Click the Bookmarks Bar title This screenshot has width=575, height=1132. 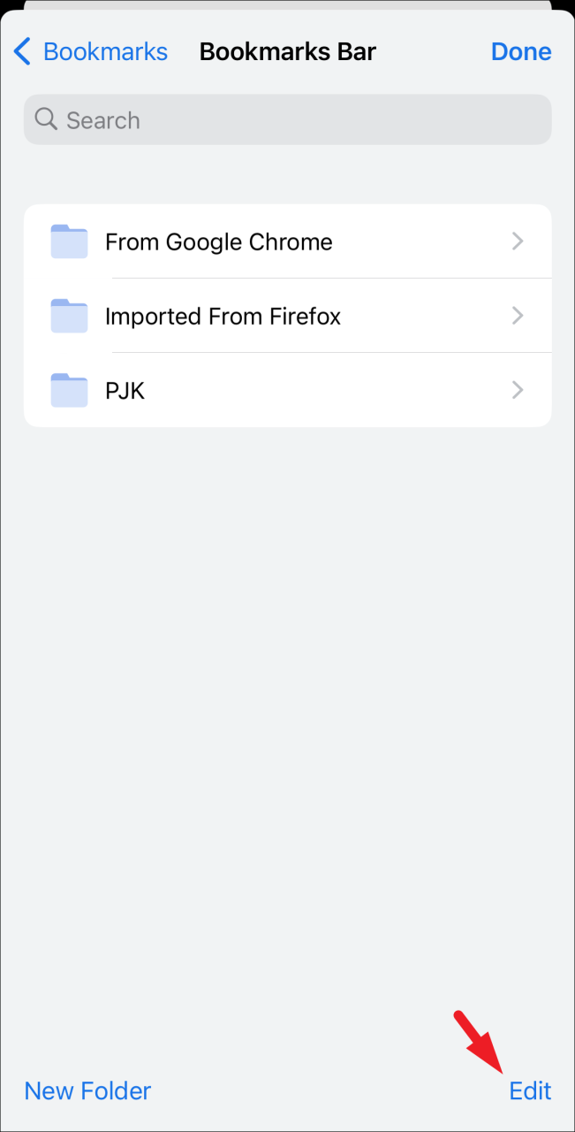(288, 51)
